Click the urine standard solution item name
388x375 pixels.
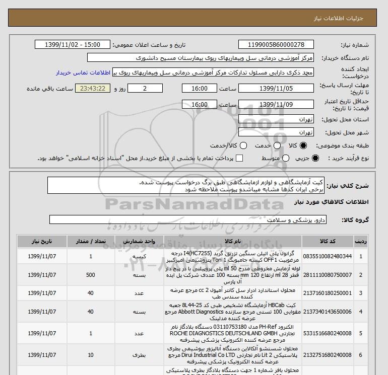coord(233,293)
